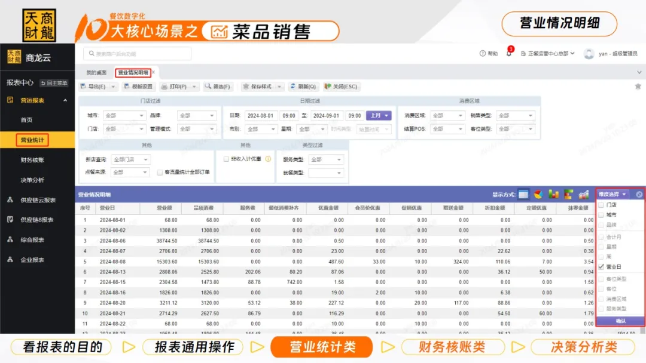Uncheck the 营业日 dimension checkbox
The image size is (646, 363).
click(601, 267)
